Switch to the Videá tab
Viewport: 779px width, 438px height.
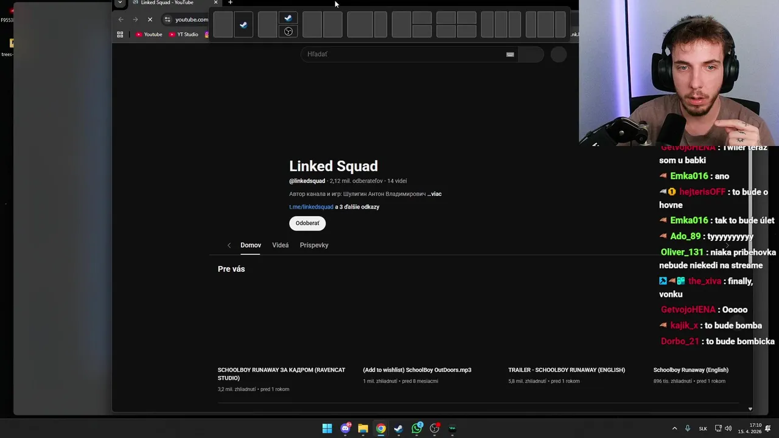pos(281,245)
